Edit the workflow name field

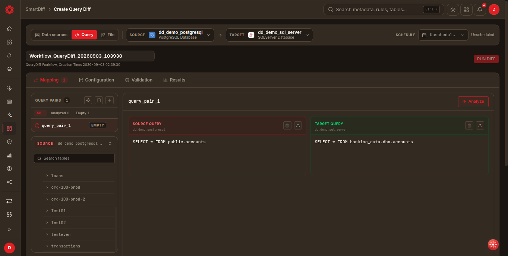[x=90, y=56]
